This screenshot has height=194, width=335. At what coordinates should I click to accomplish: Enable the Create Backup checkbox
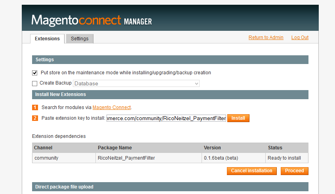click(34, 83)
